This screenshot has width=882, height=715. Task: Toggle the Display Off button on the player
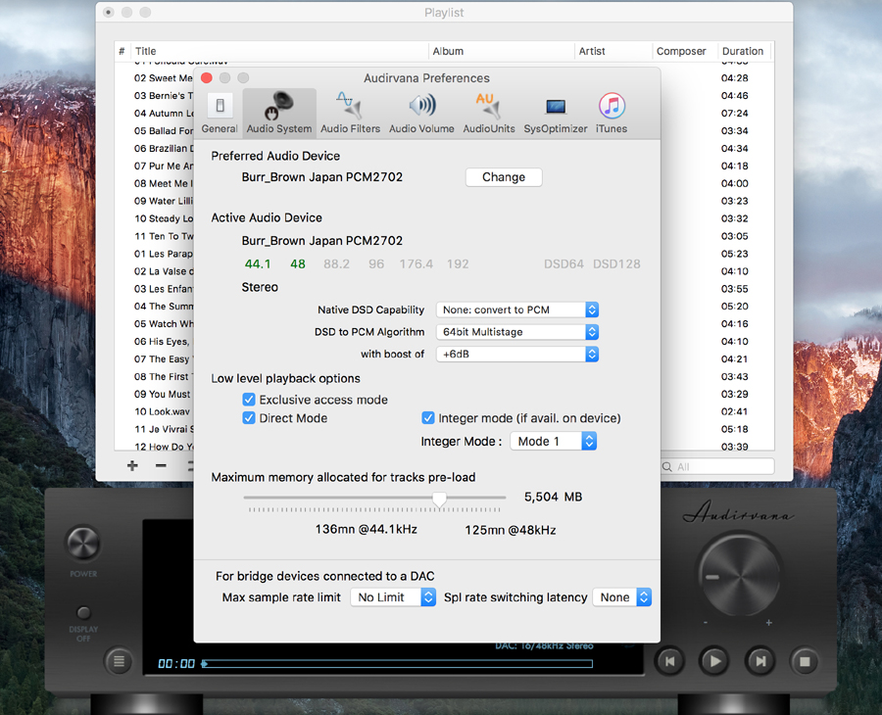[83, 612]
